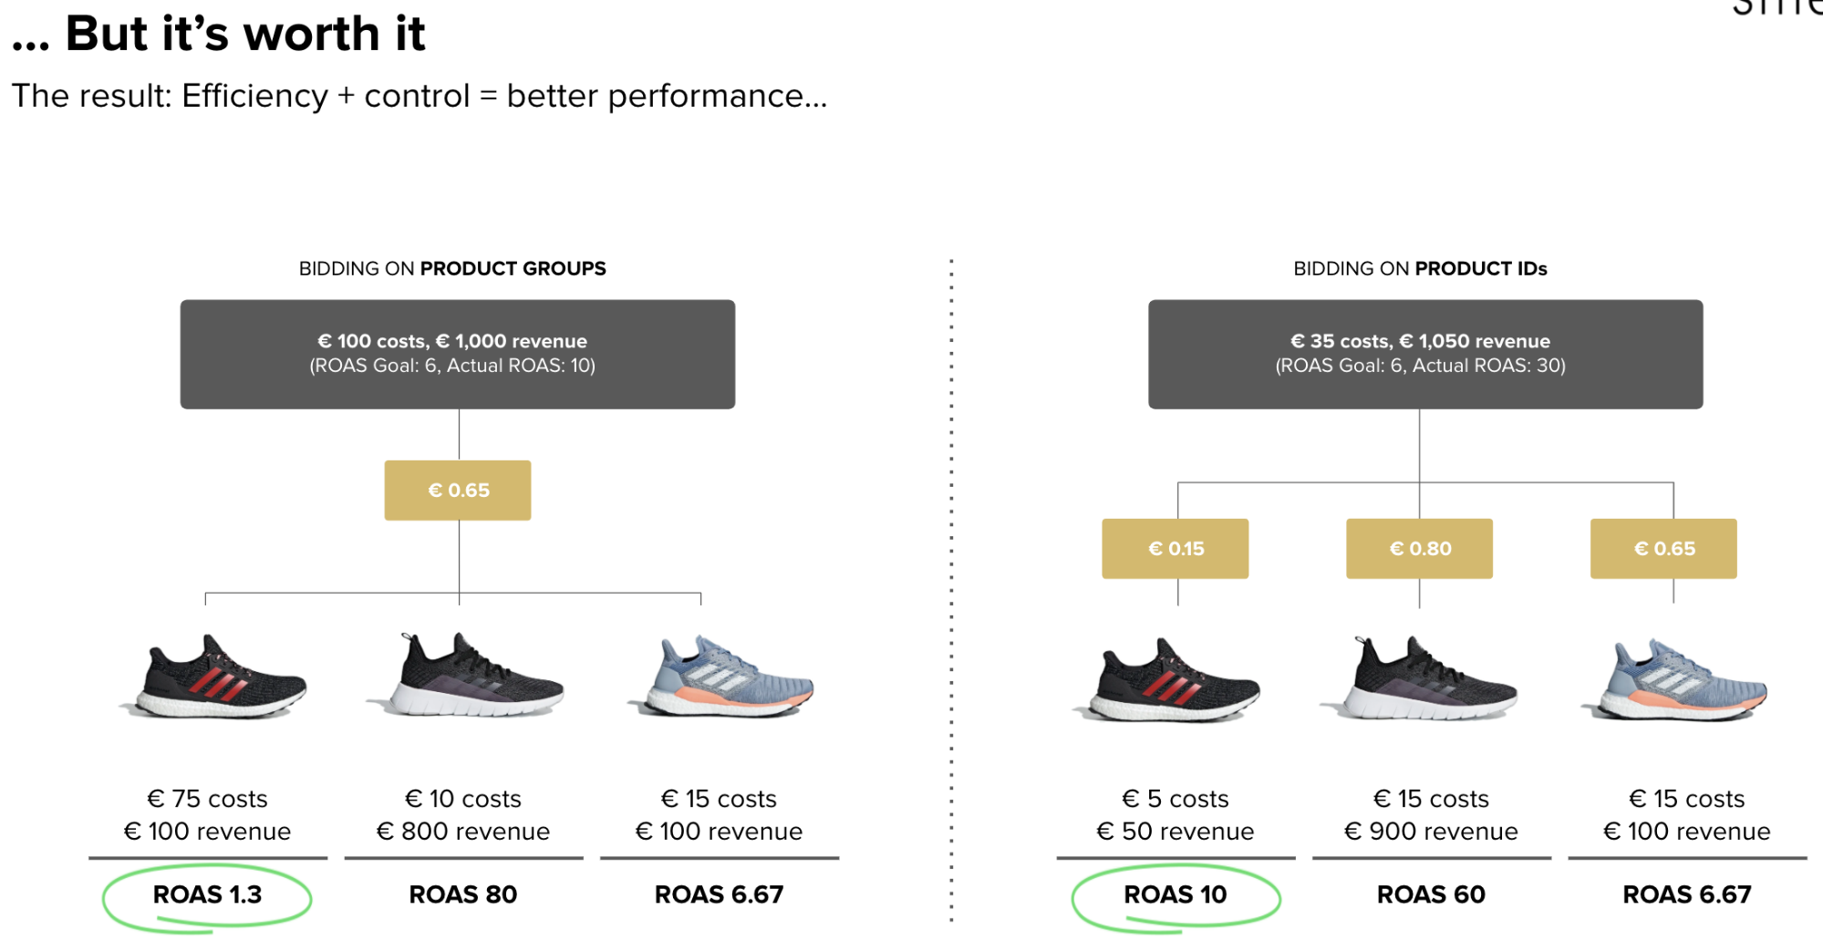Click the € 0.65 bid box under Product Groups

tap(458, 491)
